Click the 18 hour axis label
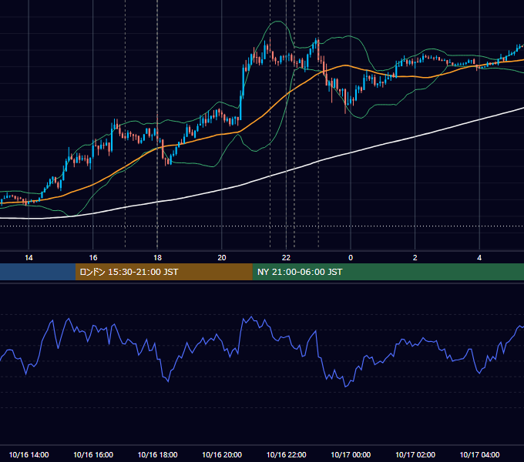The width and height of the screenshot is (524, 462). tap(157, 258)
